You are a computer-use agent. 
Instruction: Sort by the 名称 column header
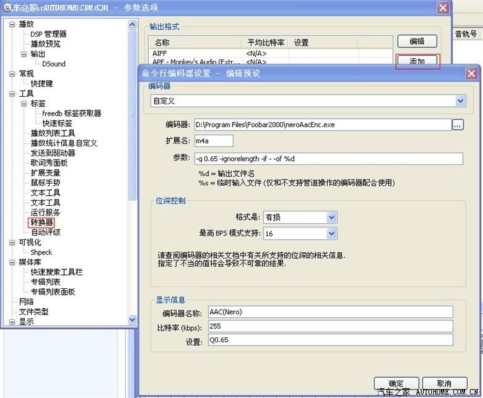[x=195, y=43]
